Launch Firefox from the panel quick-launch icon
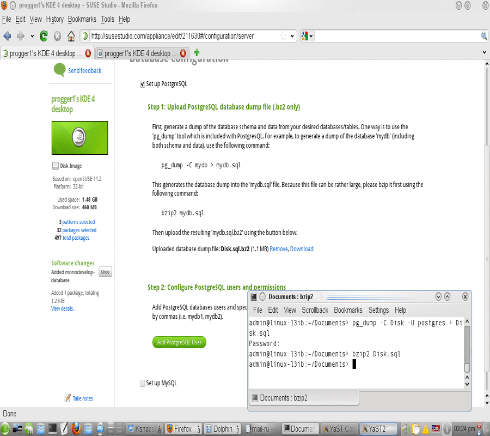 point(76,428)
